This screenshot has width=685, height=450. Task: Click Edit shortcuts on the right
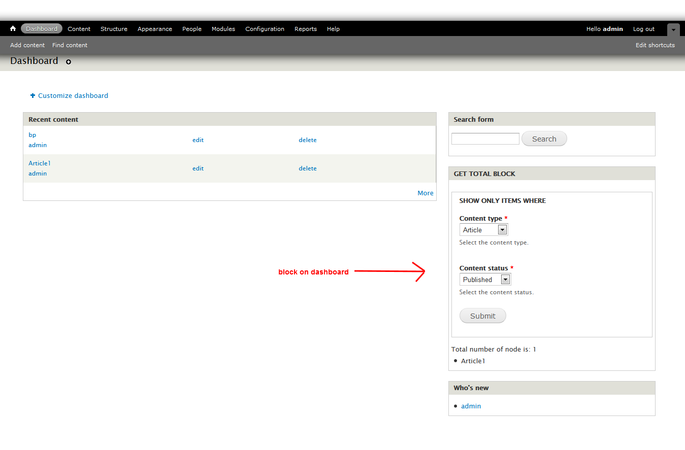tap(655, 45)
